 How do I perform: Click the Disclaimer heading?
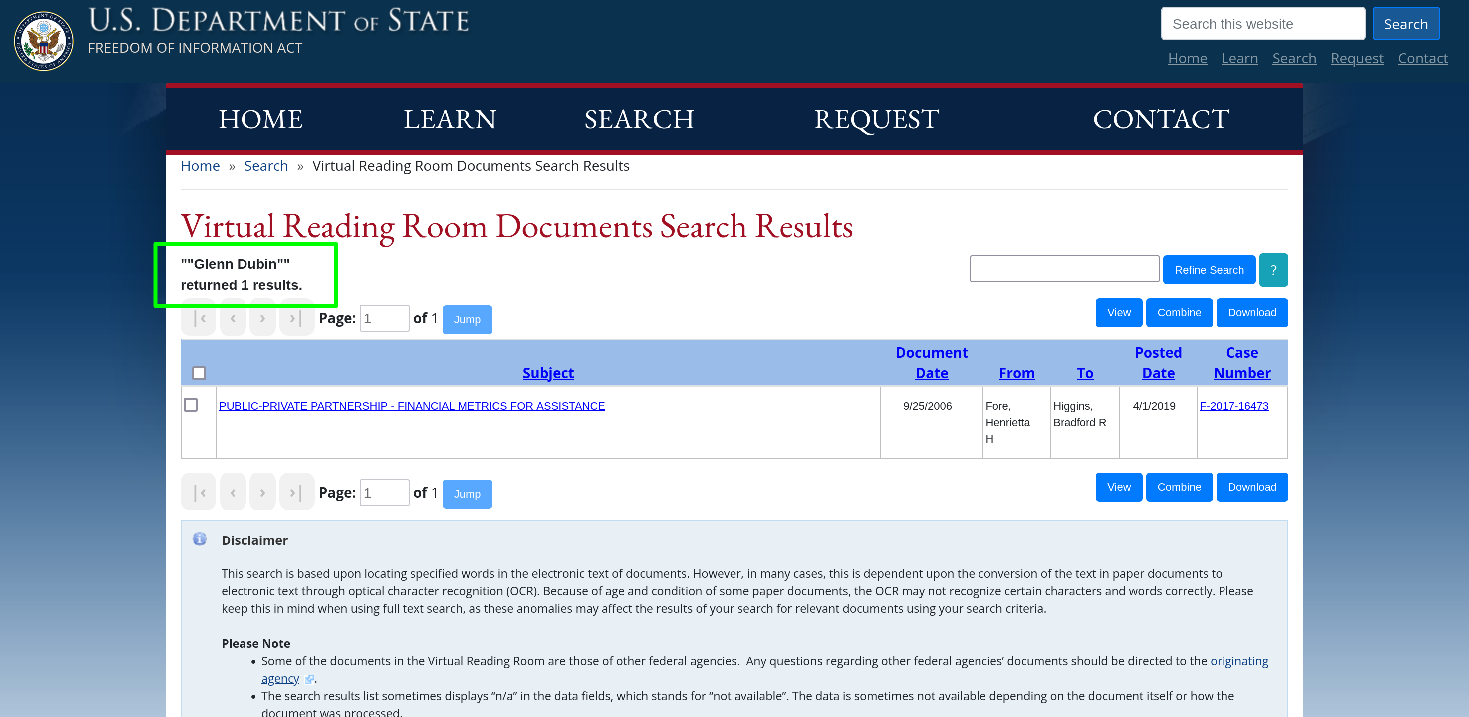point(254,540)
